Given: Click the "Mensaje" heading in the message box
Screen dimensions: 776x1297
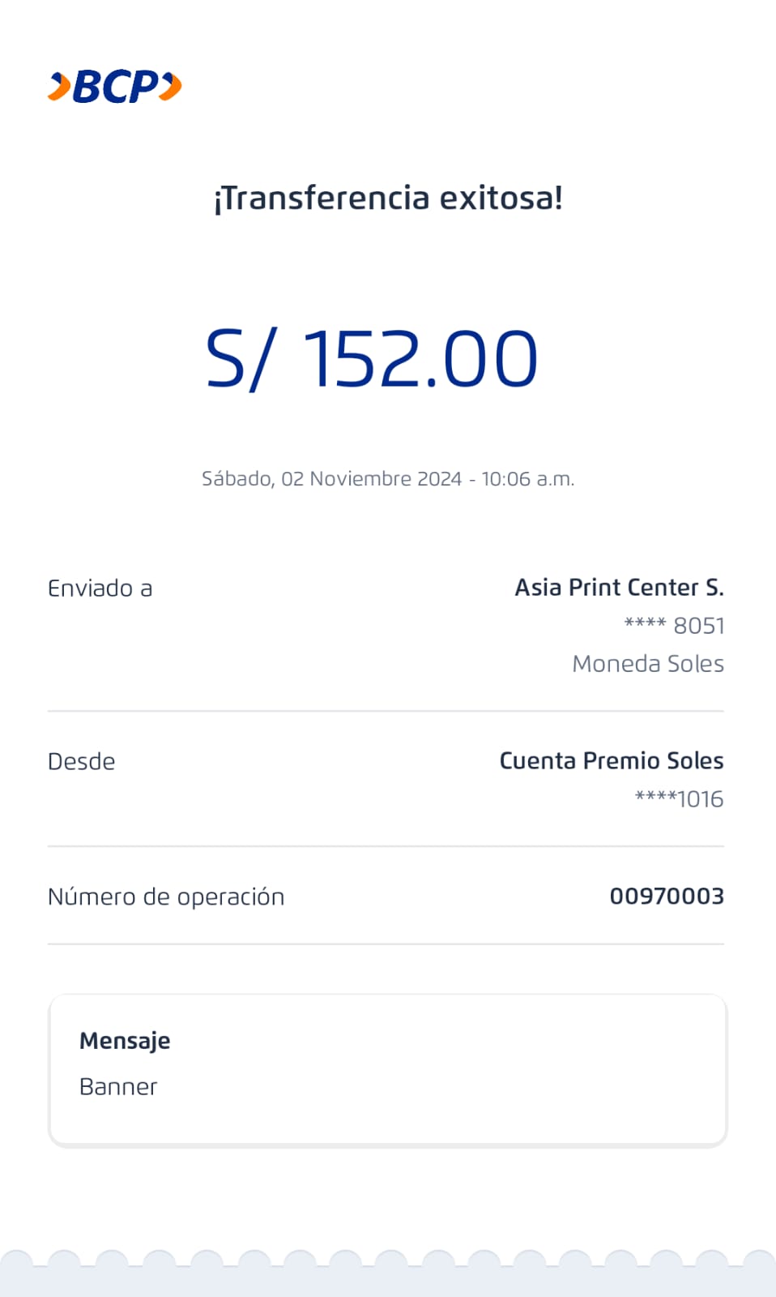Looking at the screenshot, I should pos(125,1041).
